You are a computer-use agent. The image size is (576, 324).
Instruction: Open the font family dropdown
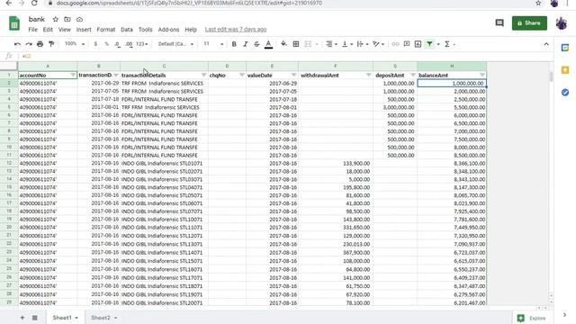pos(175,44)
